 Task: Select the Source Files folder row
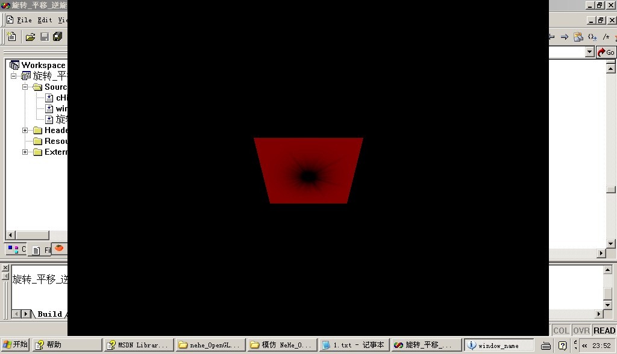51,87
